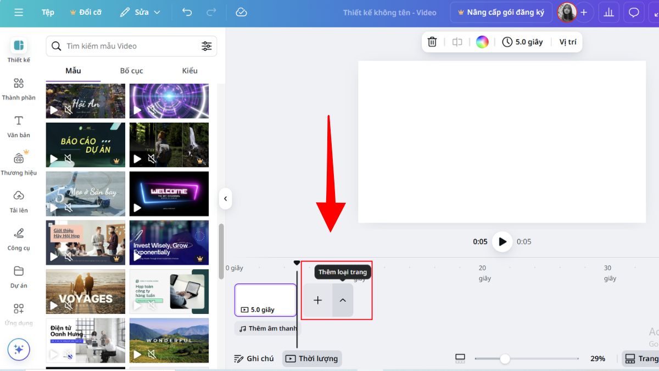Select the Invest Wisely, Grow Exponentially template
The image size is (659, 371).
click(x=169, y=243)
